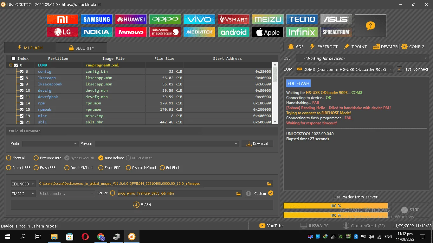Select the Android brand icon
Image resolution: width=433 pixels, height=243 pixels.
(x=234, y=32)
